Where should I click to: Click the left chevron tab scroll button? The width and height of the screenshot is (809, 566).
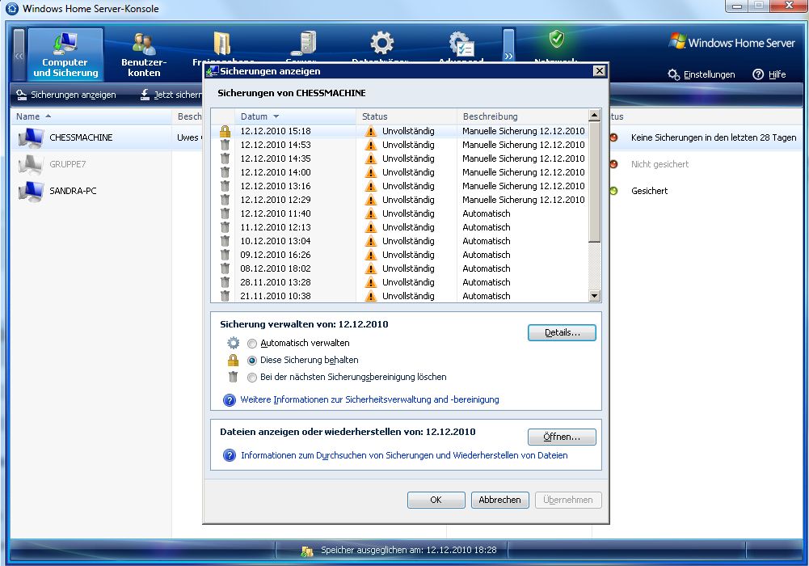click(x=19, y=55)
